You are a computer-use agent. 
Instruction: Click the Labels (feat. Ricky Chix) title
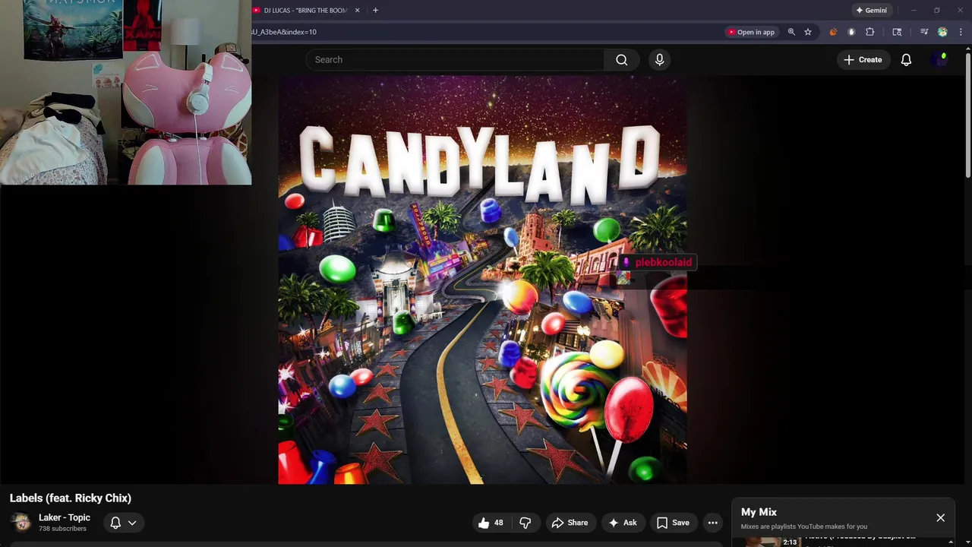point(71,498)
